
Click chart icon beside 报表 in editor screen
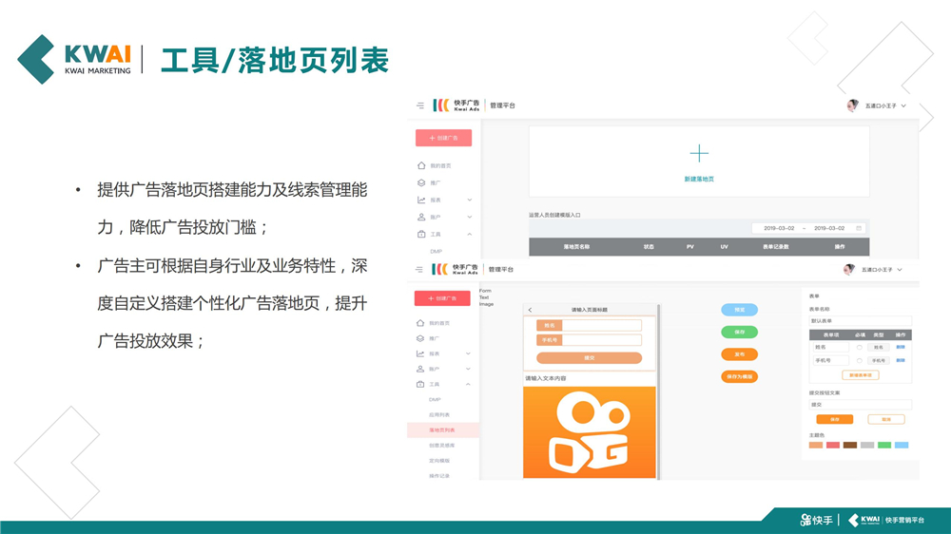tap(420, 353)
